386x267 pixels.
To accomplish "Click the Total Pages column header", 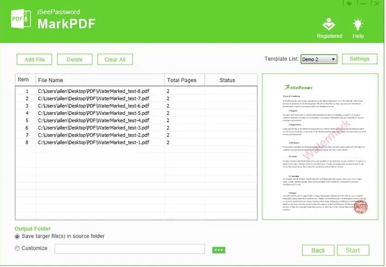I will [184, 80].
